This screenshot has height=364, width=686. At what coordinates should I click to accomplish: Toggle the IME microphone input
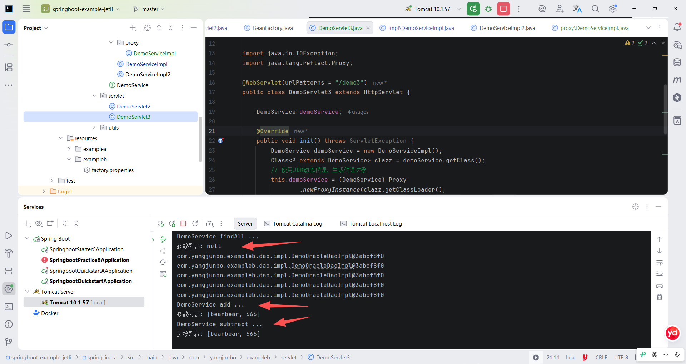coord(677,354)
